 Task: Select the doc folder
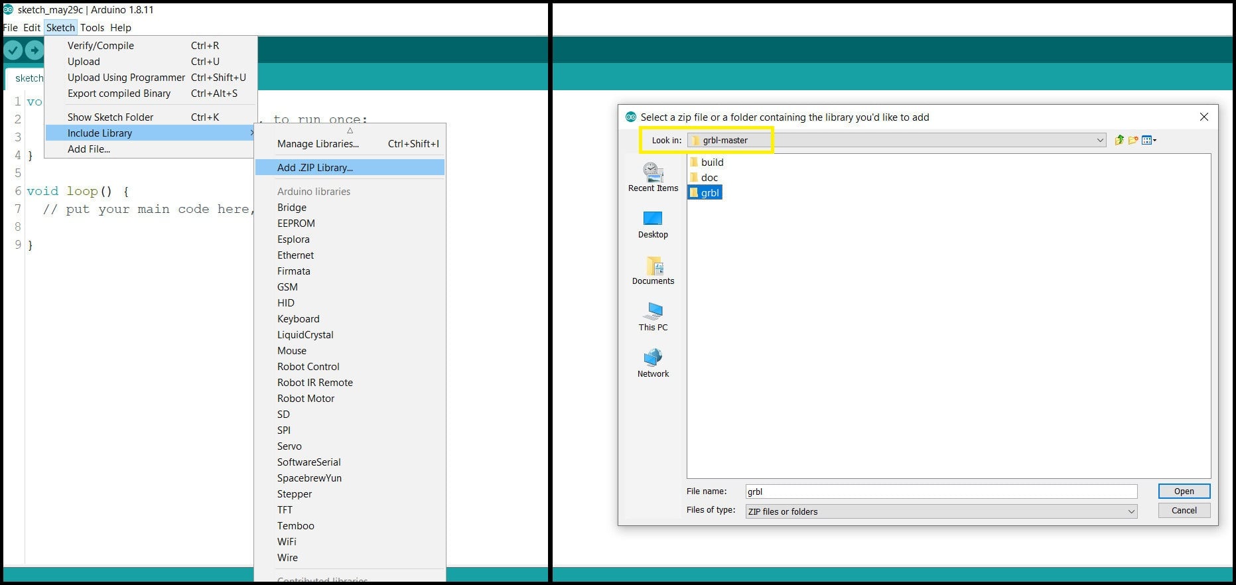click(x=704, y=177)
